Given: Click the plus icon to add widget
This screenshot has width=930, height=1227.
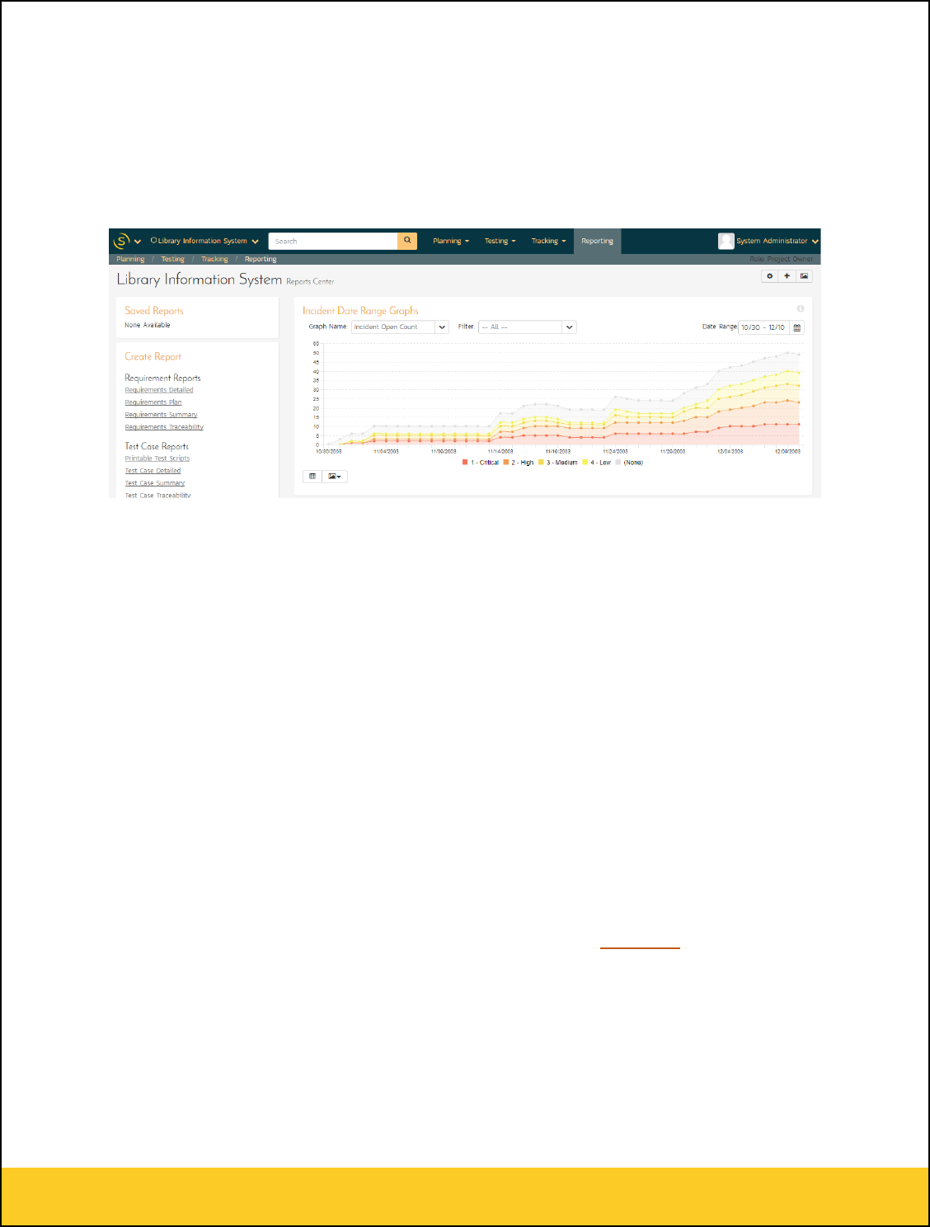Looking at the screenshot, I should click(787, 276).
